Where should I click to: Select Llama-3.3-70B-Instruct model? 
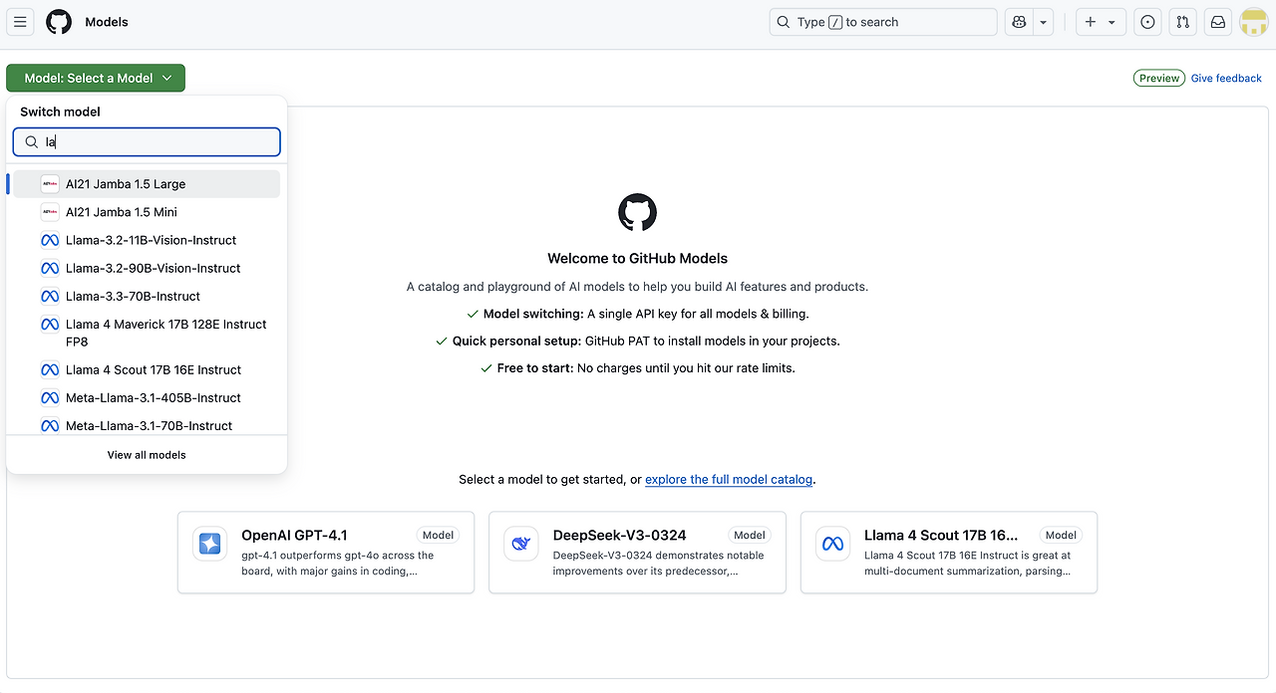click(147, 296)
